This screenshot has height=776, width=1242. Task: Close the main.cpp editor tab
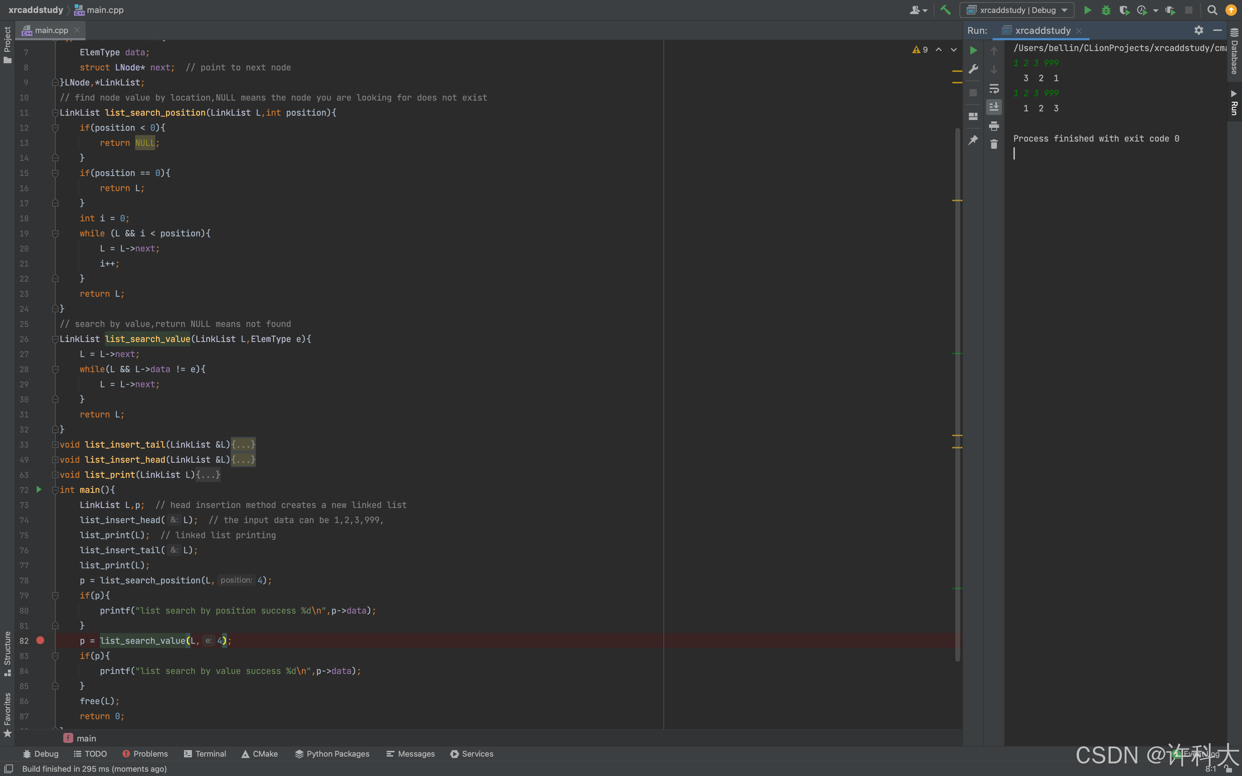pos(77,30)
